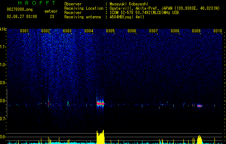Click the 0.8 kHz axis label
This screenshot has width=226, height=144.
pyautogui.click(x=3, y=101)
